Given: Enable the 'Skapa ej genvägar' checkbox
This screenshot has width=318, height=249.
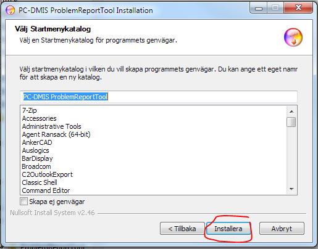Looking at the screenshot, I should pos(23,202).
